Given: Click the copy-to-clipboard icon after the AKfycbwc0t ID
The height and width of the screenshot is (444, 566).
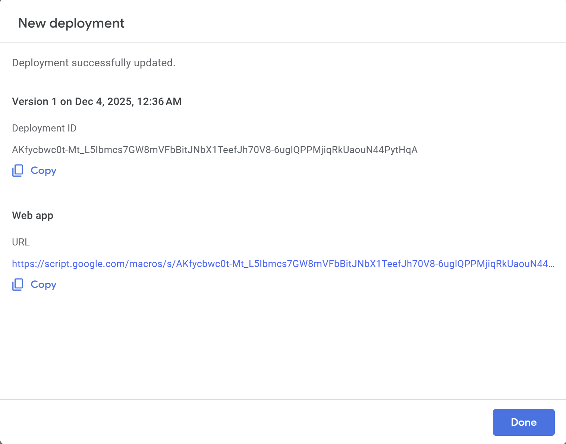Looking at the screenshot, I should [x=18, y=170].
